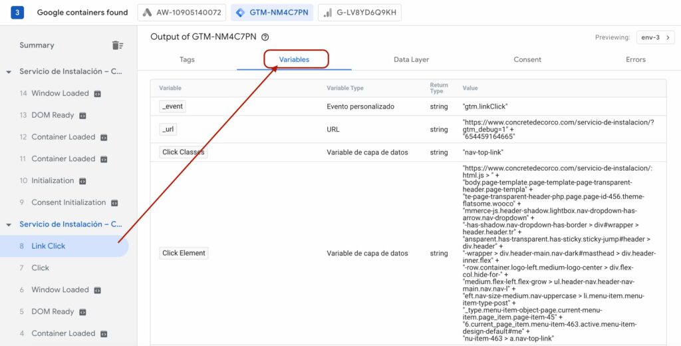Click the code icon beside Consent Initialization
Image resolution: width=681 pixels, height=346 pixels.
[x=114, y=203]
